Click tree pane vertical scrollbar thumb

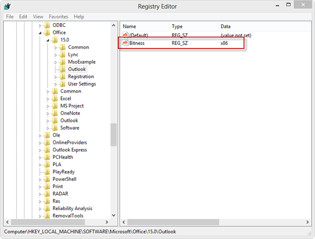113,135
